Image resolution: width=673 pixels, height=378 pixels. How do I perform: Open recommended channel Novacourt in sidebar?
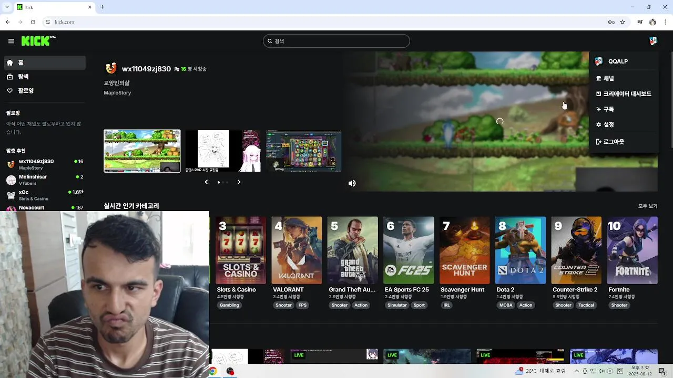pyautogui.click(x=45, y=207)
